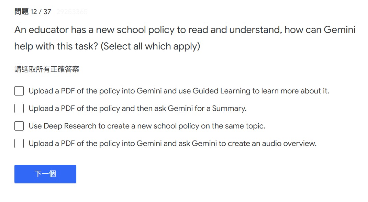The width and height of the screenshot is (368, 202).
Task: Click the answer text ending 'to learn more about it.'
Action: coord(179,91)
